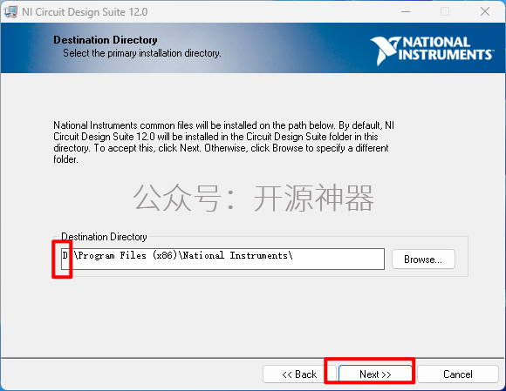Click 'Select the primary installation directory.' text
Image resolution: width=506 pixels, height=391 pixels.
point(142,53)
